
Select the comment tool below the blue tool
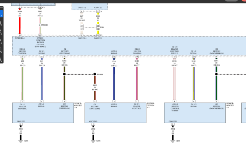[x=1, y=23]
